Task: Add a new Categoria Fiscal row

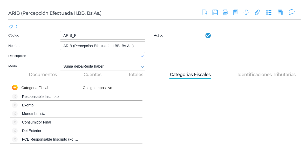Action: [15, 88]
